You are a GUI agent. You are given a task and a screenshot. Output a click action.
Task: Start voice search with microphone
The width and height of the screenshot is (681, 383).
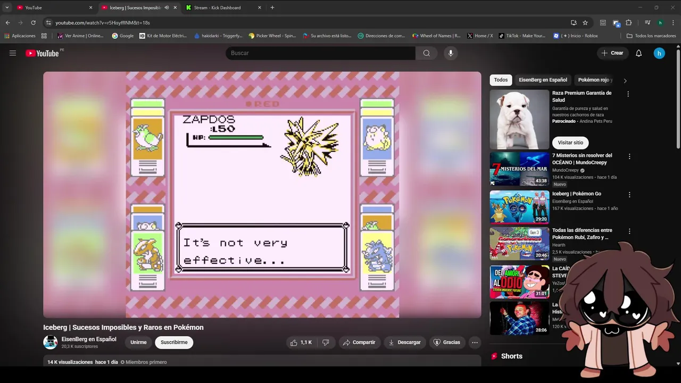coord(451,53)
